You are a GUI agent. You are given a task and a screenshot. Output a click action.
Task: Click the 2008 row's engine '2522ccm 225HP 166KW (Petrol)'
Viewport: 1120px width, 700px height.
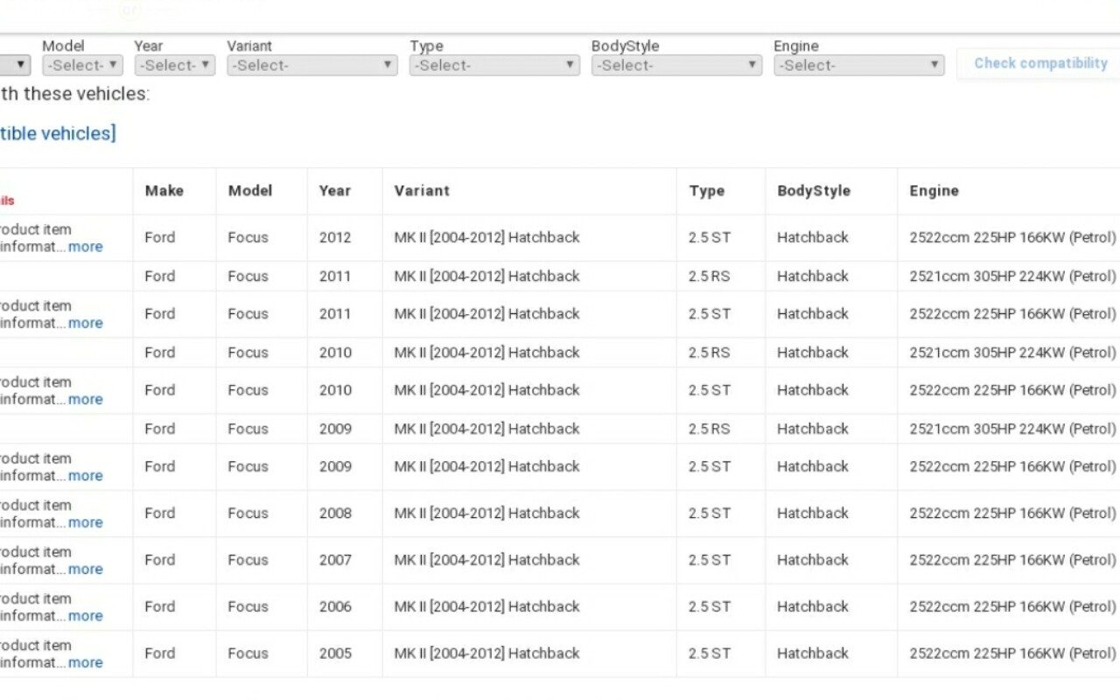tap(1013, 514)
